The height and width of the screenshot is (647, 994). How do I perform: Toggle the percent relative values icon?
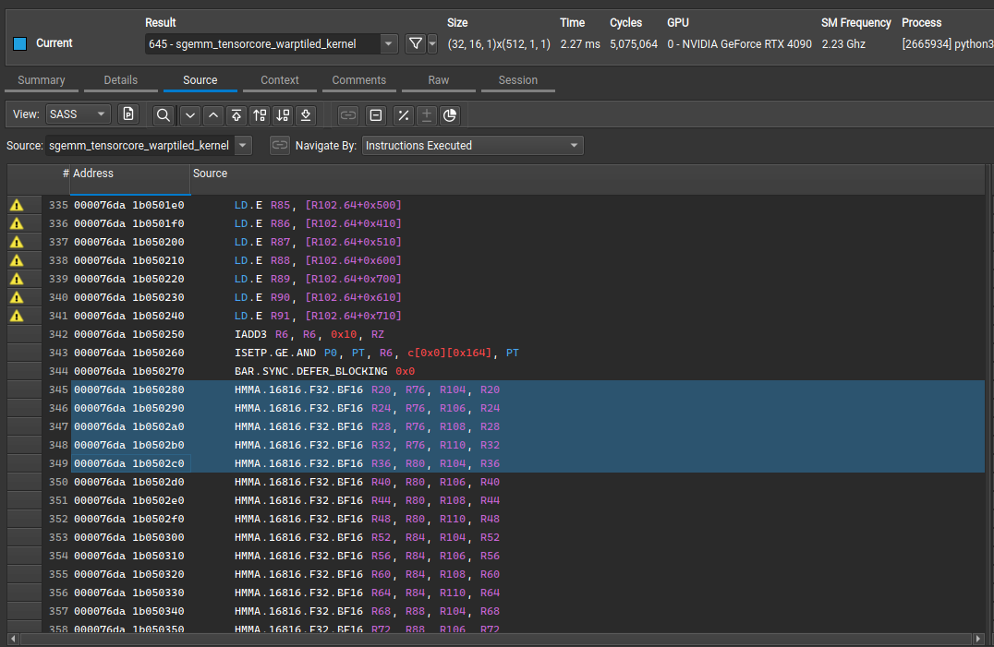click(403, 115)
